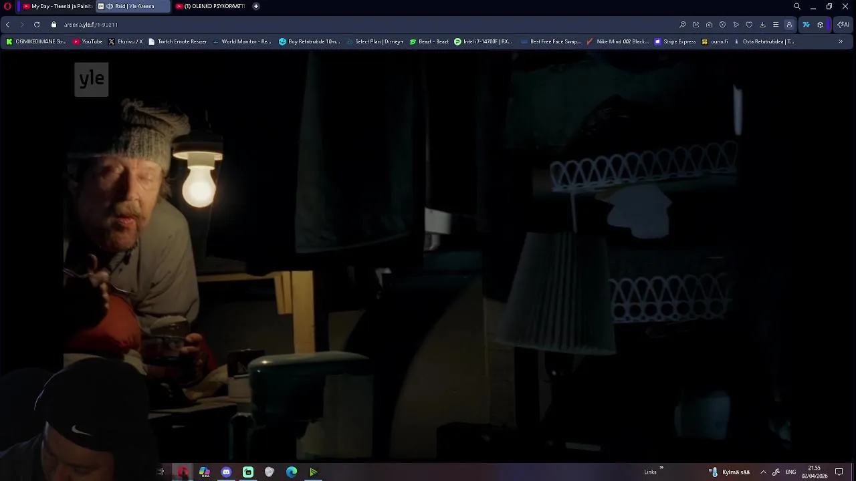This screenshot has height=481, width=856.
Task: Open the send/flow arrow icon
Action: point(736,25)
